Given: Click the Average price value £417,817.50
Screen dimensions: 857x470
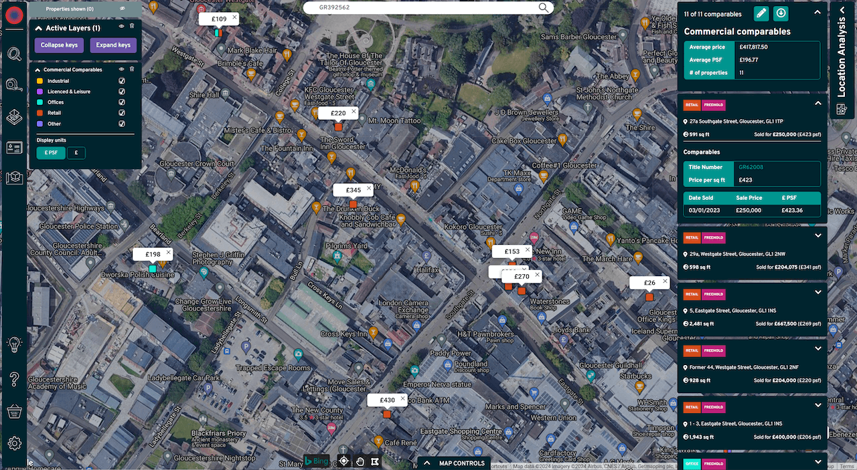Looking at the screenshot, I should [x=753, y=47].
